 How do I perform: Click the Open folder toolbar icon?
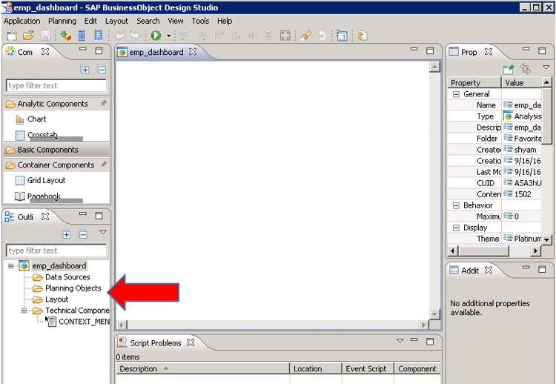pyautogui.click(x=28, y=36)
